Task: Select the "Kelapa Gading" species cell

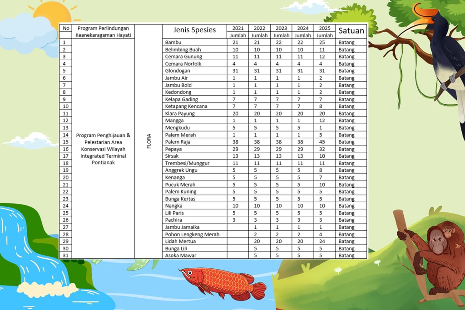Action: pos(194,99)
